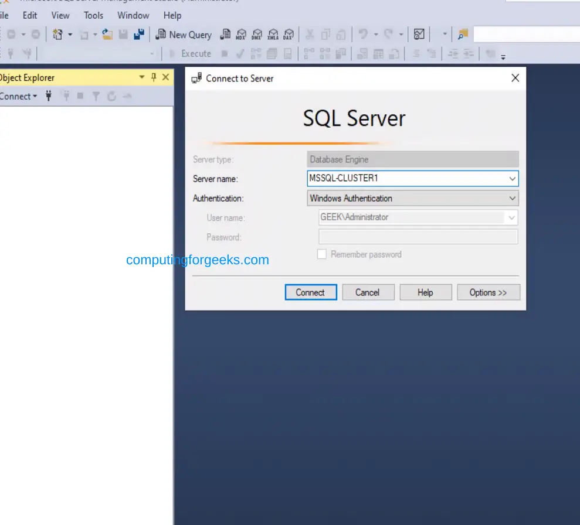Open the Tools menu

(93, 15)
